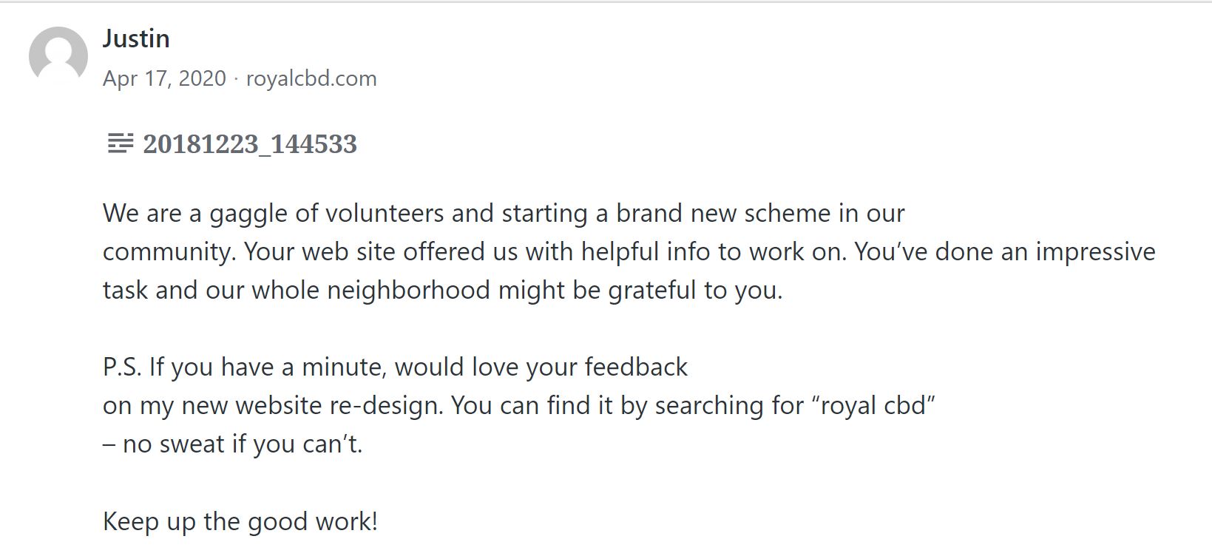Open the author name Justin
The image size is (1212, 556).
136,38
